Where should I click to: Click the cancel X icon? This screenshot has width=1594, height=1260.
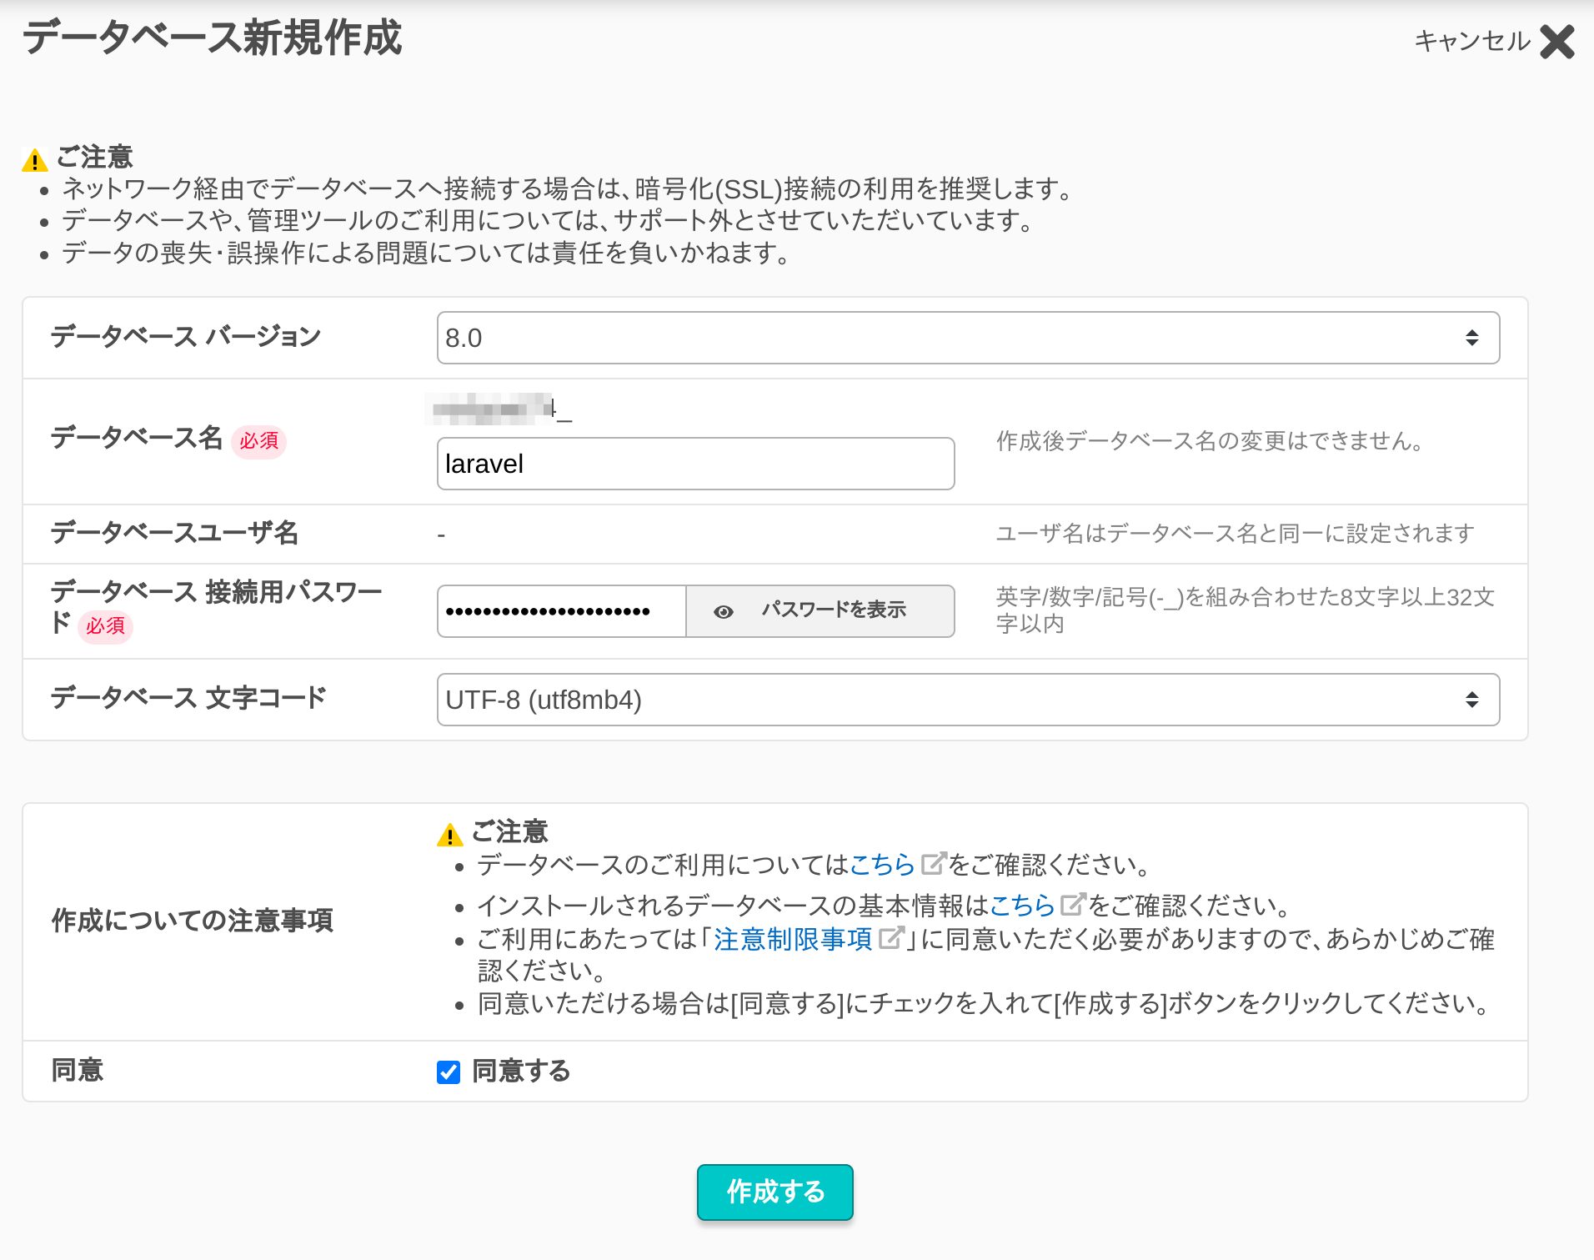pos(1556,42)
